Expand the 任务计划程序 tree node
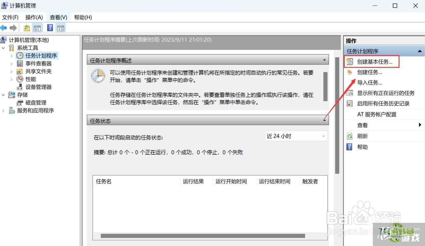Screen dimensions: 425x246 coord(12,56)
